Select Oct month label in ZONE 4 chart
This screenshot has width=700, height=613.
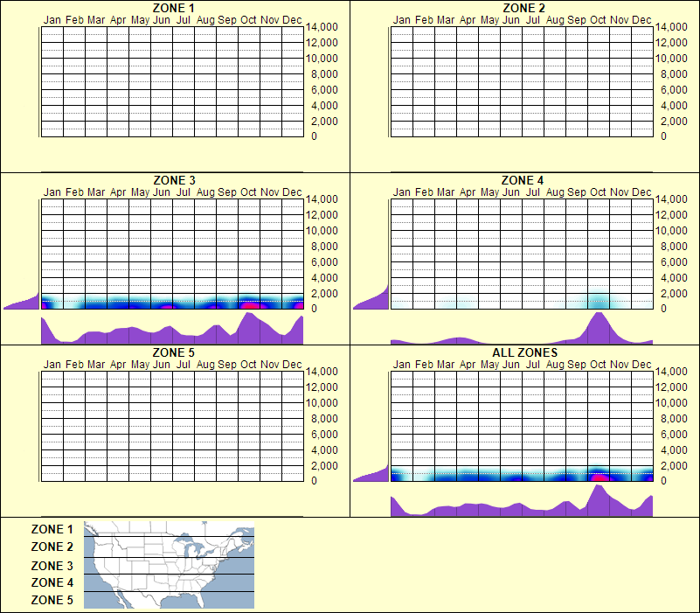point(598,192)
